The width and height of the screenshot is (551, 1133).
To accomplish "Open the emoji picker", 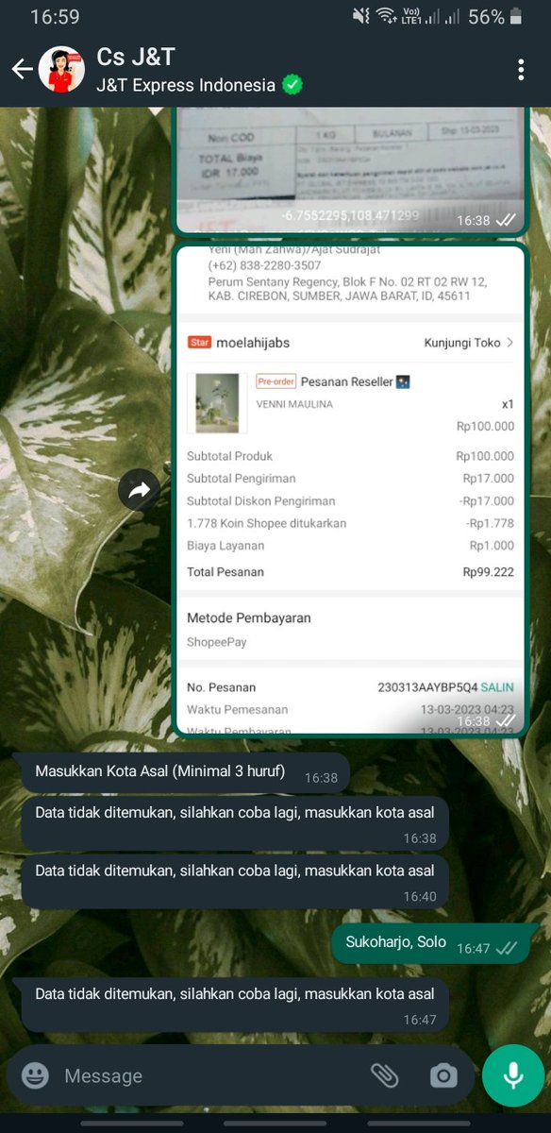I will coord(35,1075).
